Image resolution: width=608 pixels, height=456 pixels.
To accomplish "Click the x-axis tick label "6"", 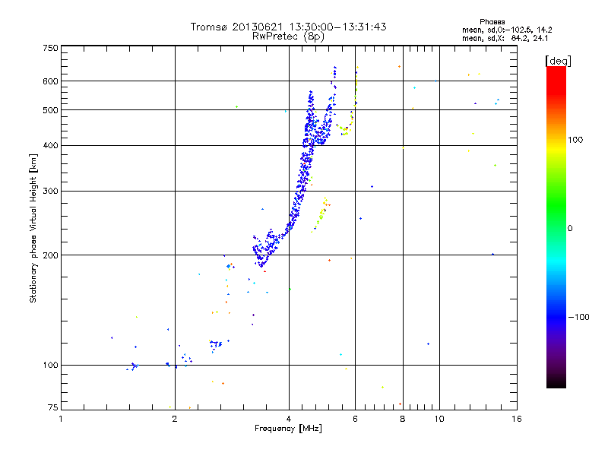I will (355, 419).
